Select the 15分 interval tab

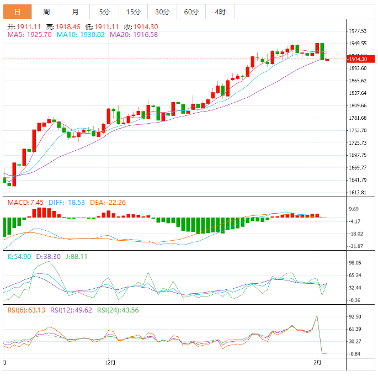133,12
